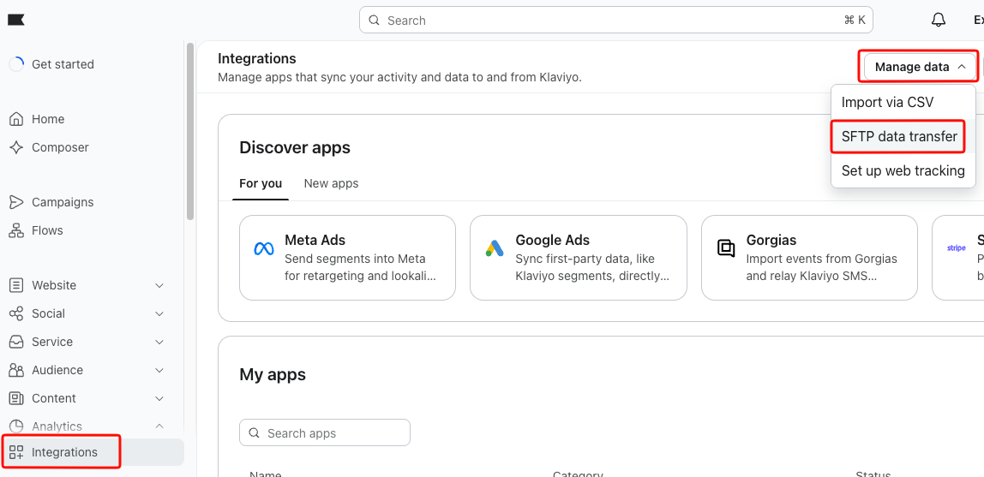
Task: Click the Integrations grid-plus icon
Action: pyautogui.click(x=16, y=452)
